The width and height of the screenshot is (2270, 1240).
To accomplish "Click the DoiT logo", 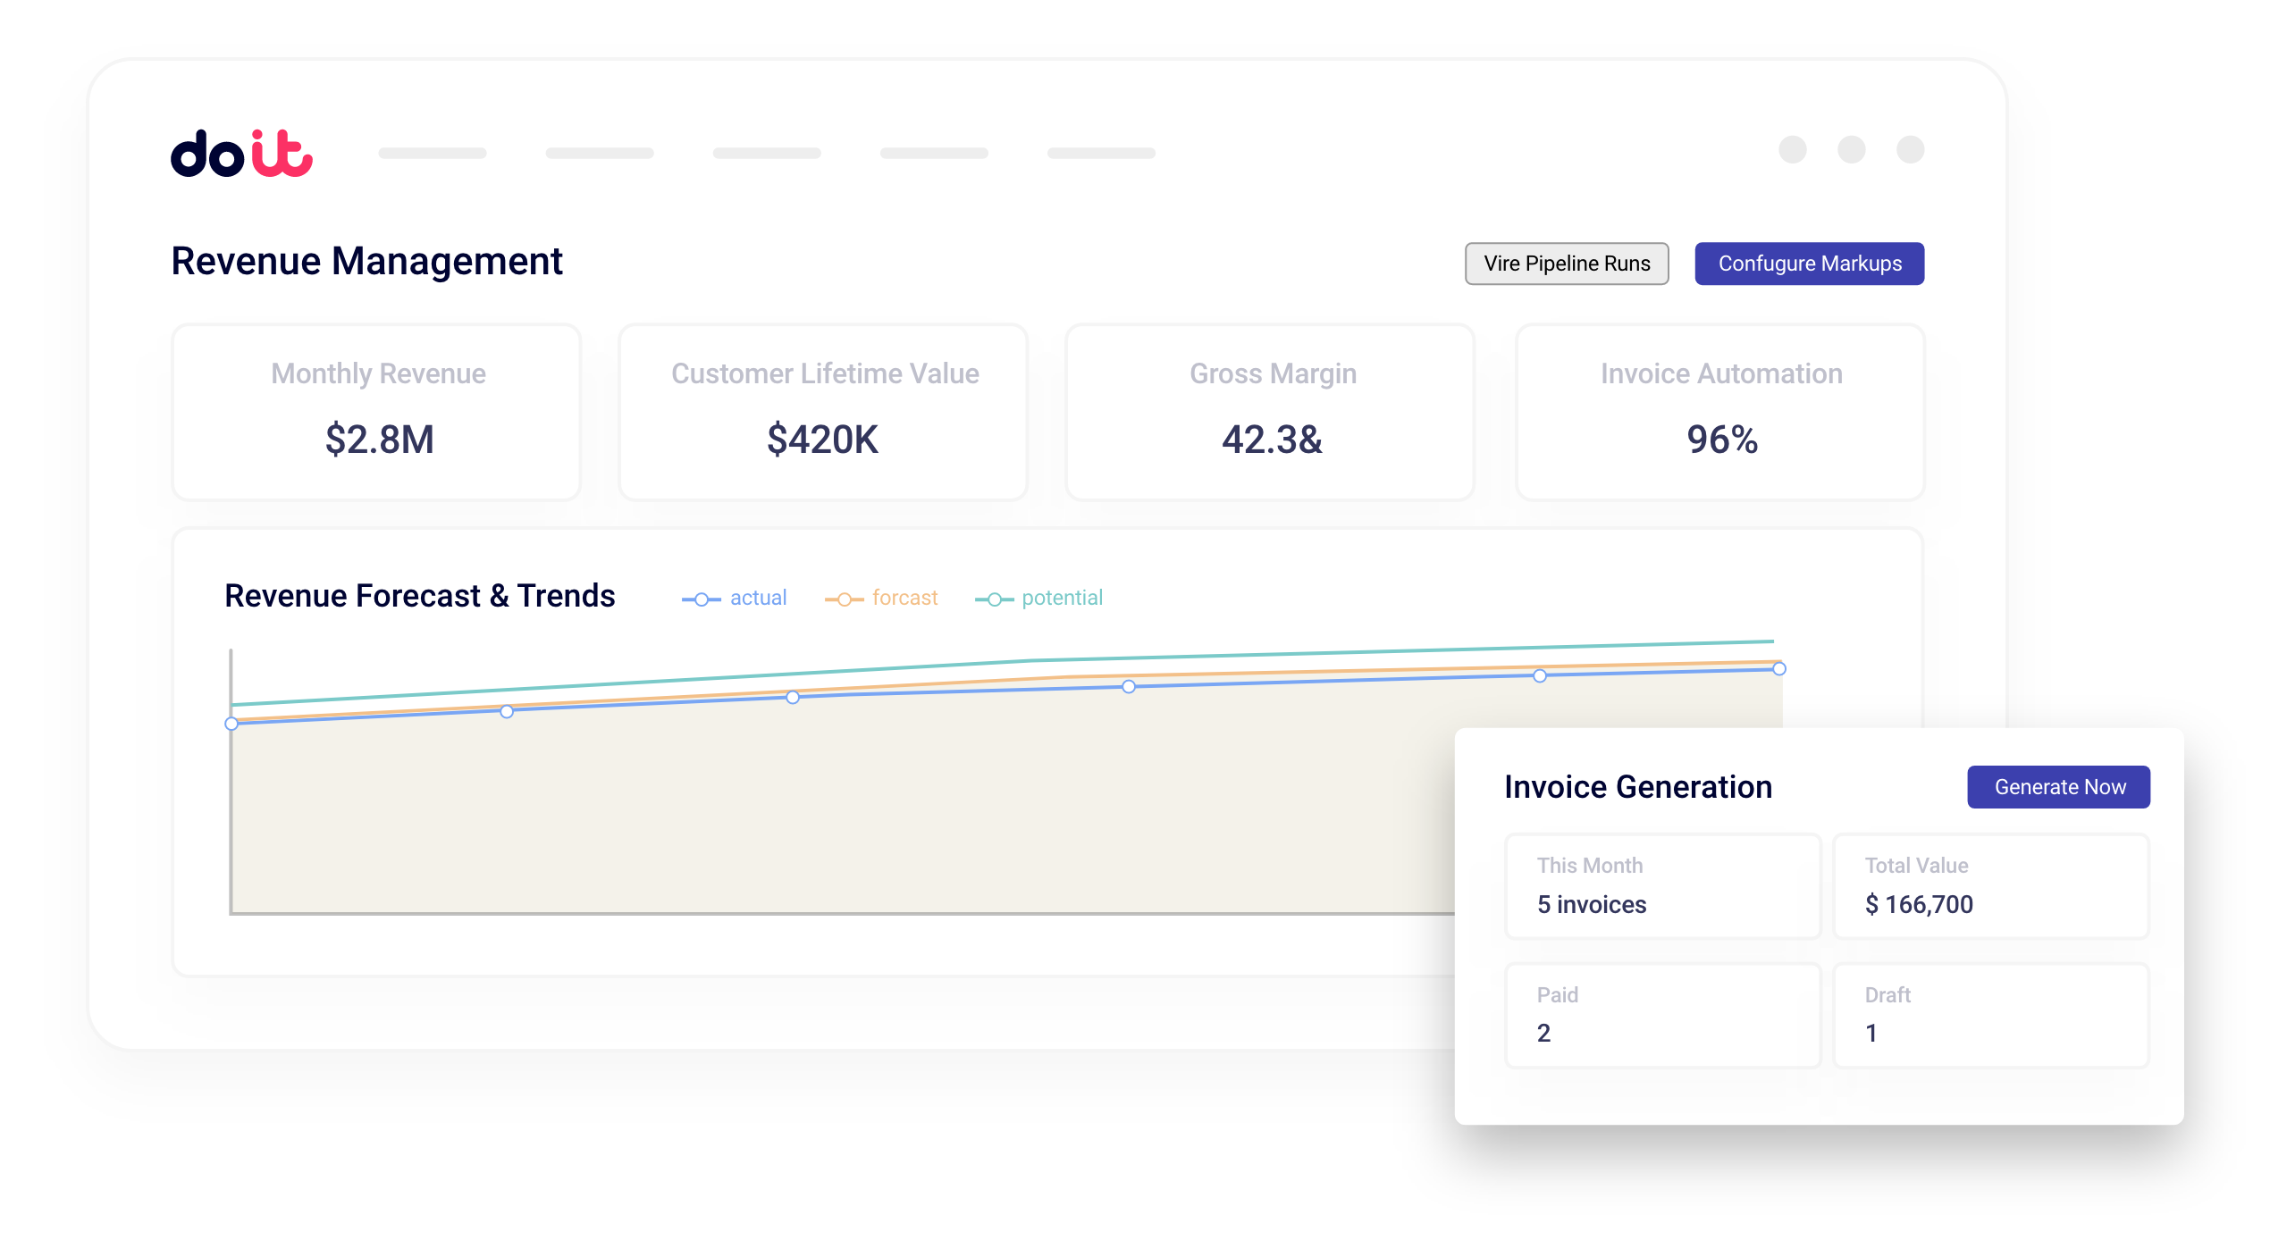I will click(241, 154).
